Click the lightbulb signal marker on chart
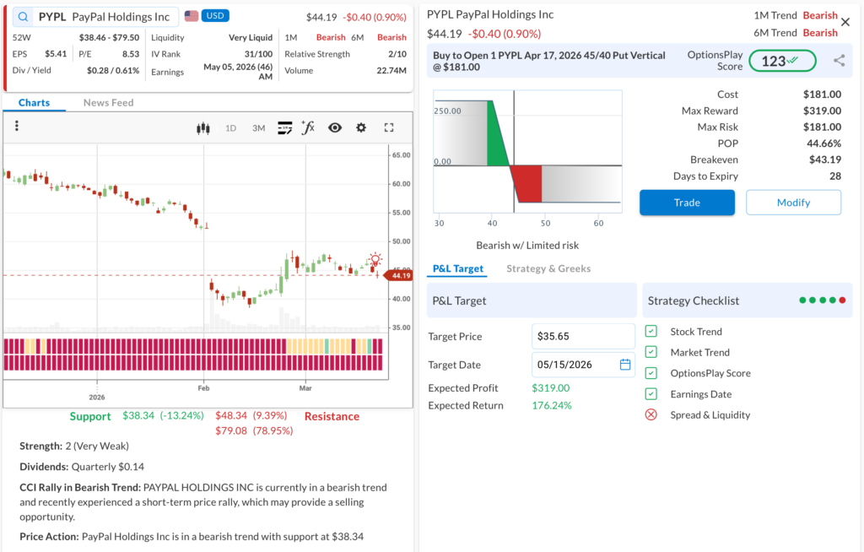 tap(375, 260)
